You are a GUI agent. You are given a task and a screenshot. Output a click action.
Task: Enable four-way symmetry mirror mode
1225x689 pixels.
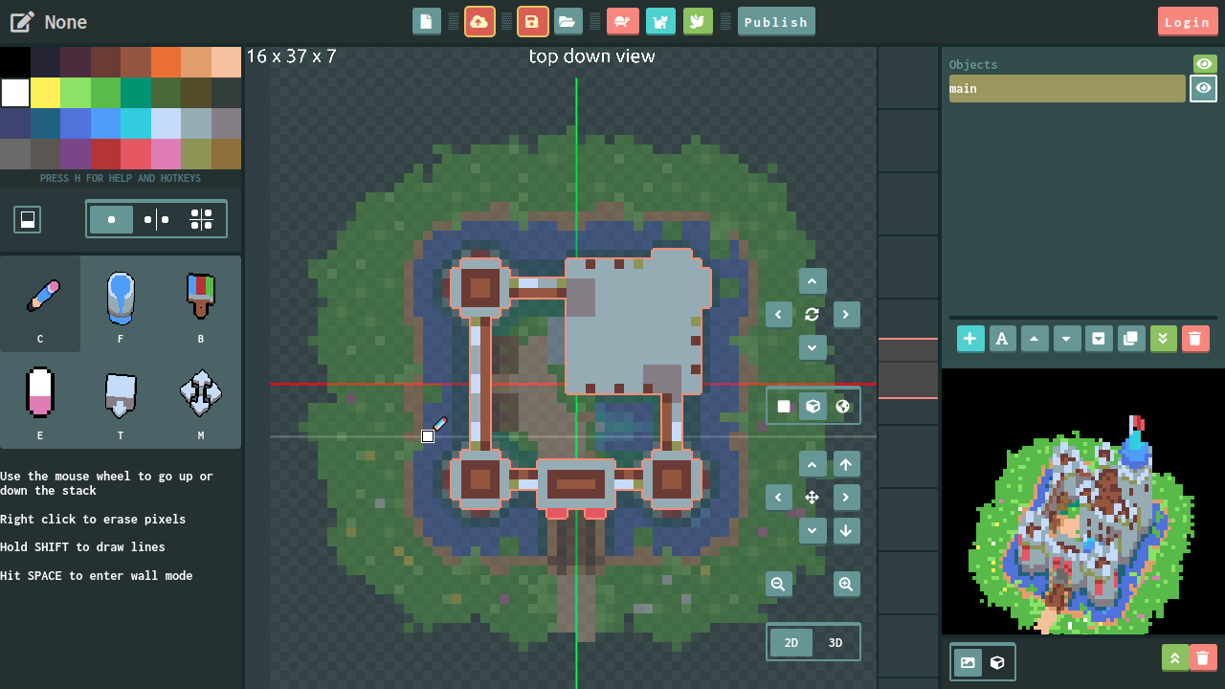coord(201,219)
